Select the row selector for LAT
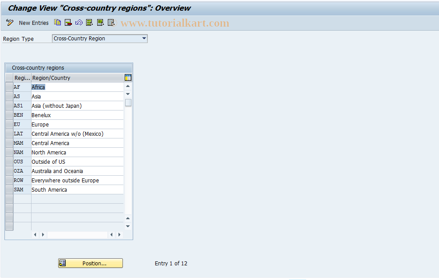Image resolution: width=439 pixels, height=280 pixels. point(9,134)
